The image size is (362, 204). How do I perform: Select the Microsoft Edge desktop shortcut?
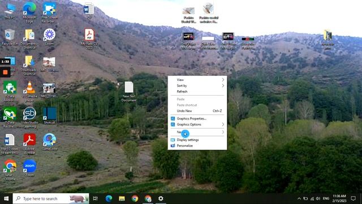[x=29, y=12]
